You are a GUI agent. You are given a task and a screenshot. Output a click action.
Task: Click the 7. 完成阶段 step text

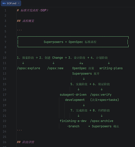pyautogui.click(x=79, y=110)
